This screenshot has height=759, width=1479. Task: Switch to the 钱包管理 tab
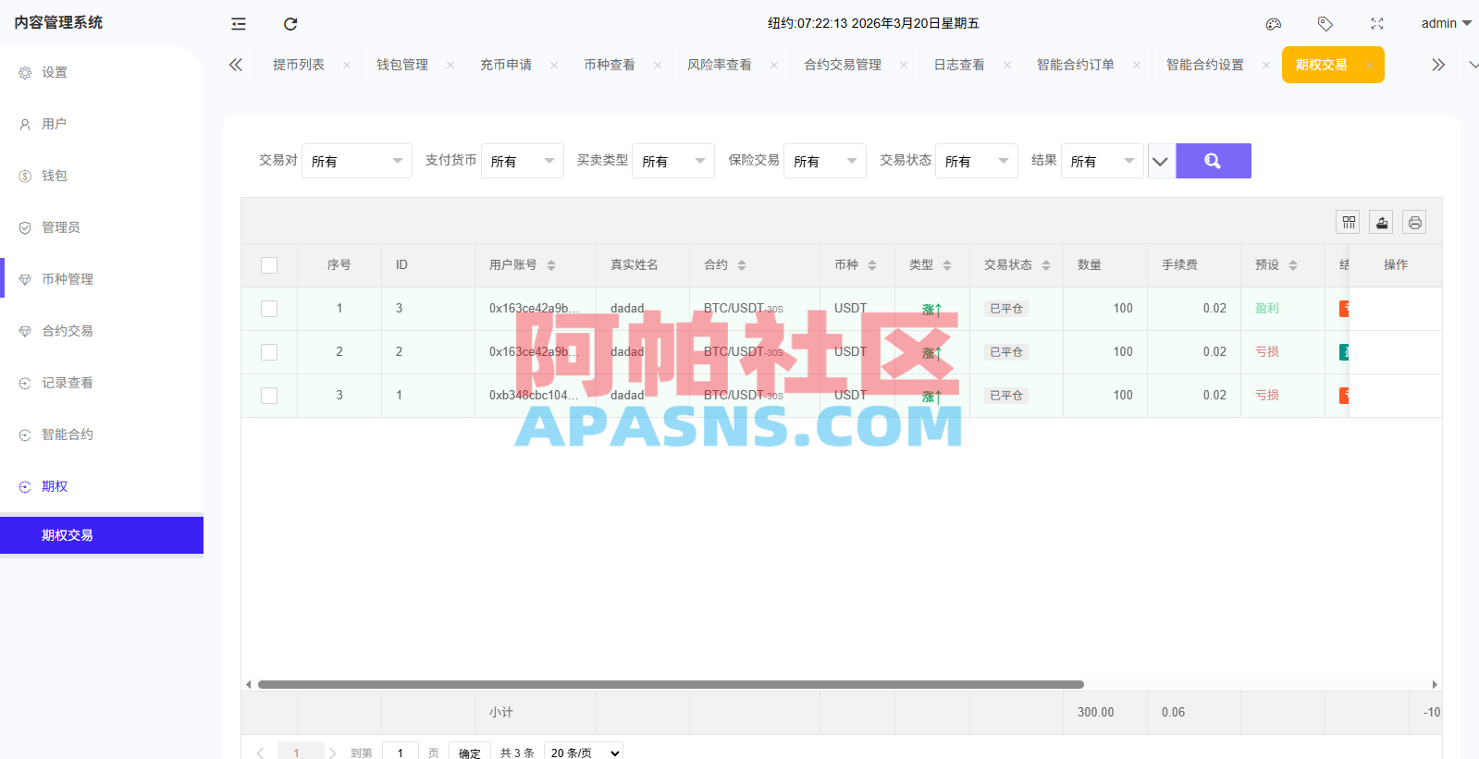(x=402, y=65)
